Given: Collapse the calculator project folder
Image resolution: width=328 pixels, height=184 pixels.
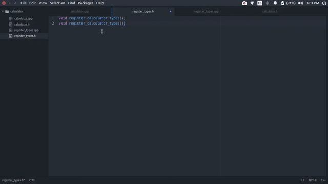Looking at the screenshot, I should [3, 11].
